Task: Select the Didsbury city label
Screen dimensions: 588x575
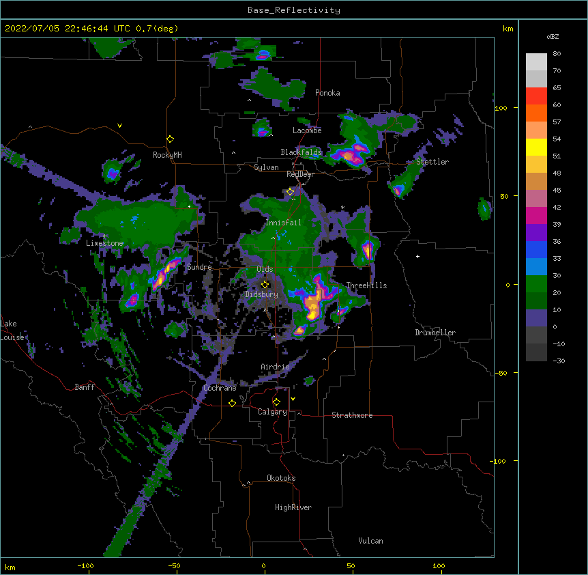Action: click(262, 294)
